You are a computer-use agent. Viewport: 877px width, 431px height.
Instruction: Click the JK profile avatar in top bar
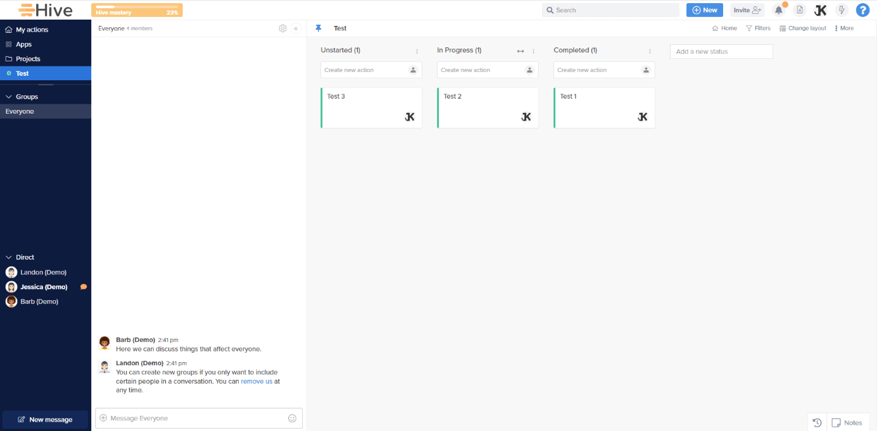pyautogui.click(x=821, y=9)
